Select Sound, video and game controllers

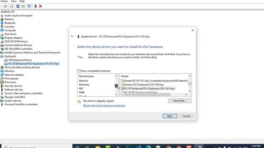[x=24, y=93]
